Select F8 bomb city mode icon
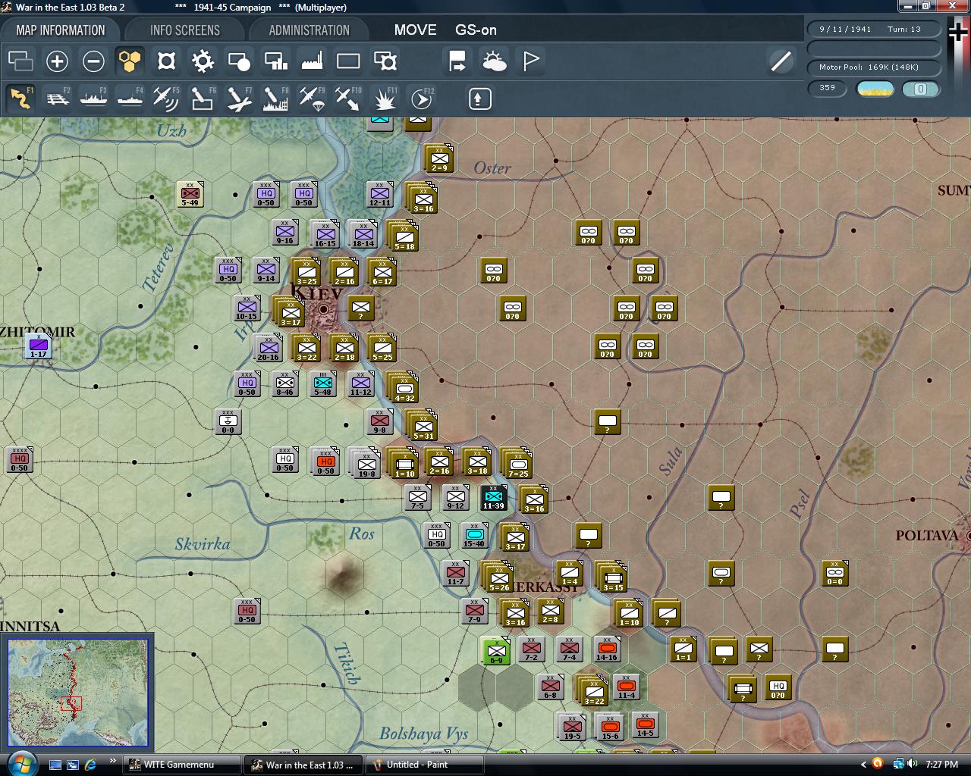The image size is (971, 776). pos(275,99)
